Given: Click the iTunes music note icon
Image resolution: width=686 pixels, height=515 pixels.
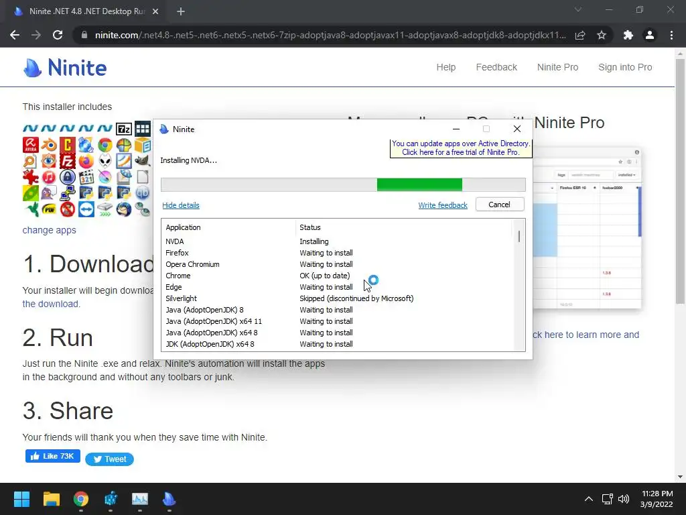Looking at the screenshot, I should coord(49,177).
